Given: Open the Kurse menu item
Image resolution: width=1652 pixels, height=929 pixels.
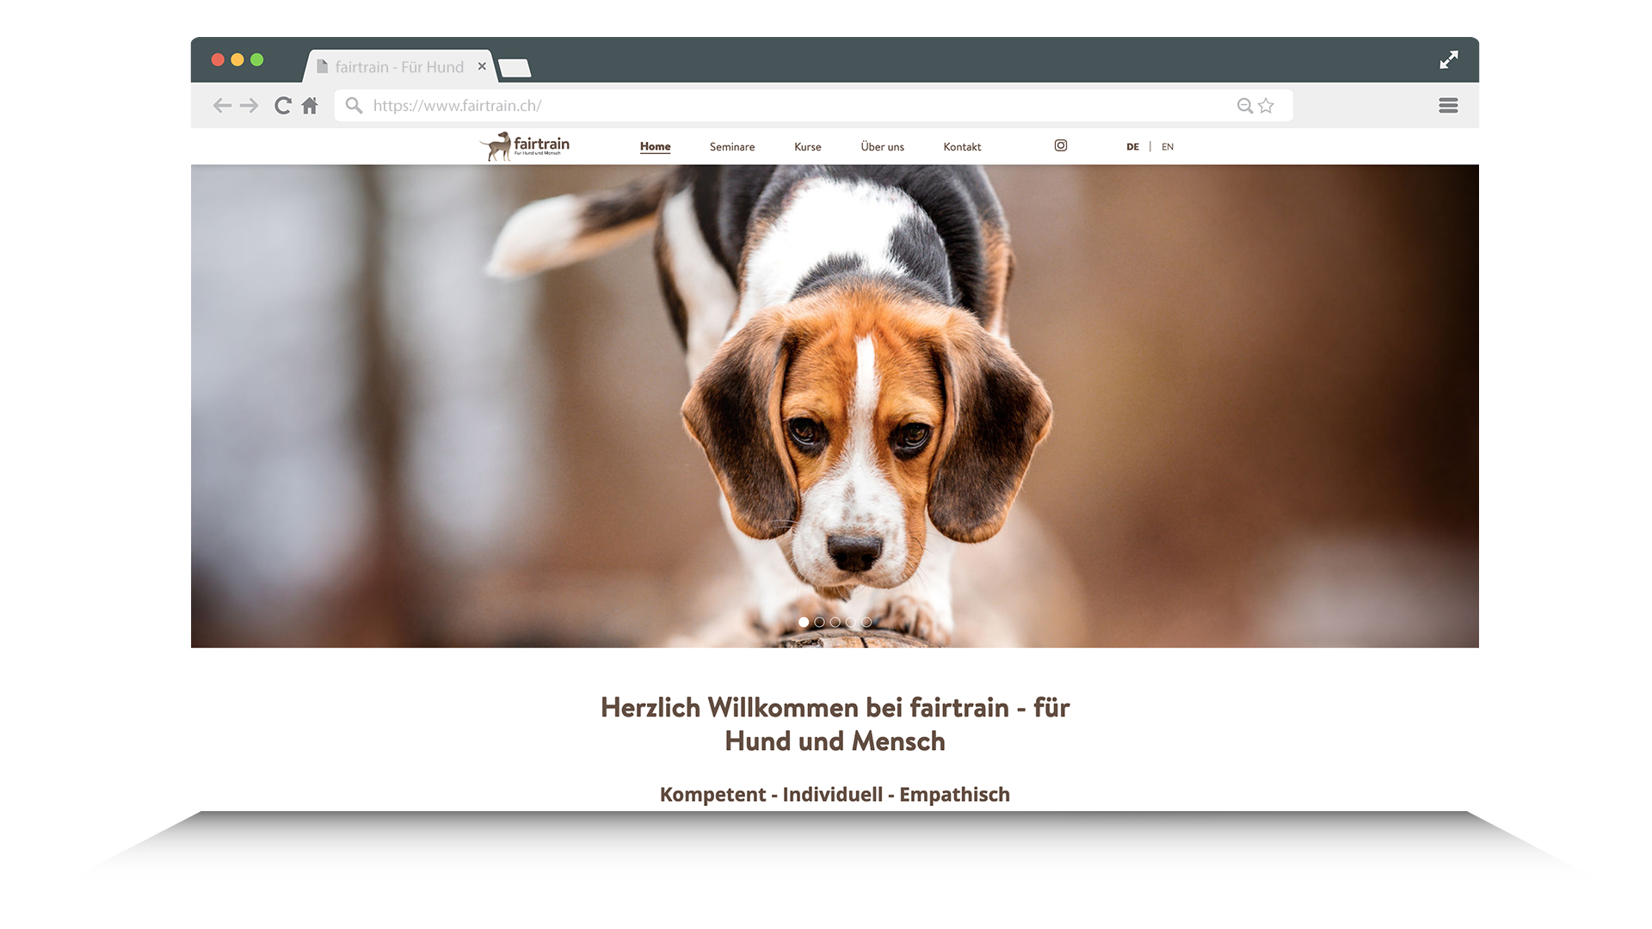Looking at the screenshot, I should pyautogui.click(x=807, y=147).
